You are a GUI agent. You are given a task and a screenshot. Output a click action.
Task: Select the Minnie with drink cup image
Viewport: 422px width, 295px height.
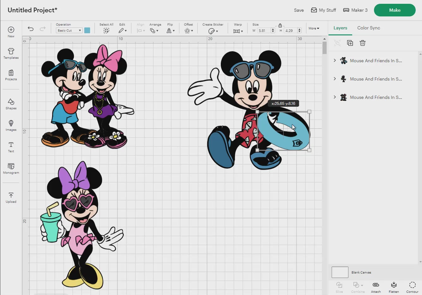click(x=81, y=225)
